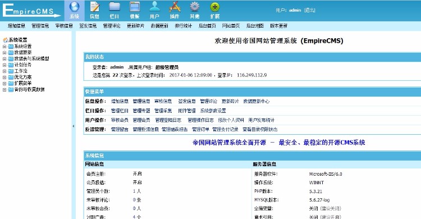Click the 1 人 administrator count link
Screen dimensions: 421x219
tap(136, 191)
